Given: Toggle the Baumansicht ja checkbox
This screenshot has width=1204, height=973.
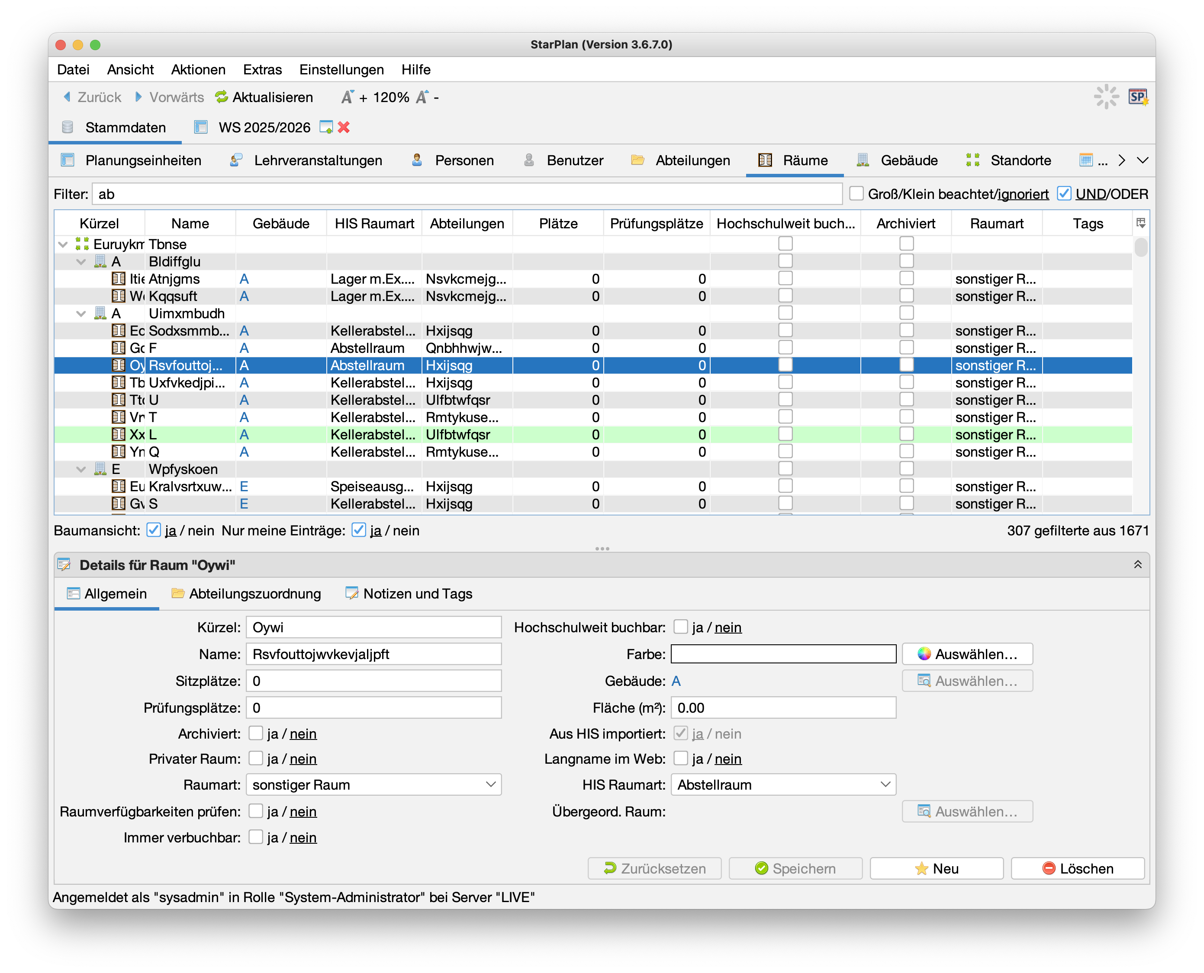Looking at the screenshot, I should click(x=153, y=530).
